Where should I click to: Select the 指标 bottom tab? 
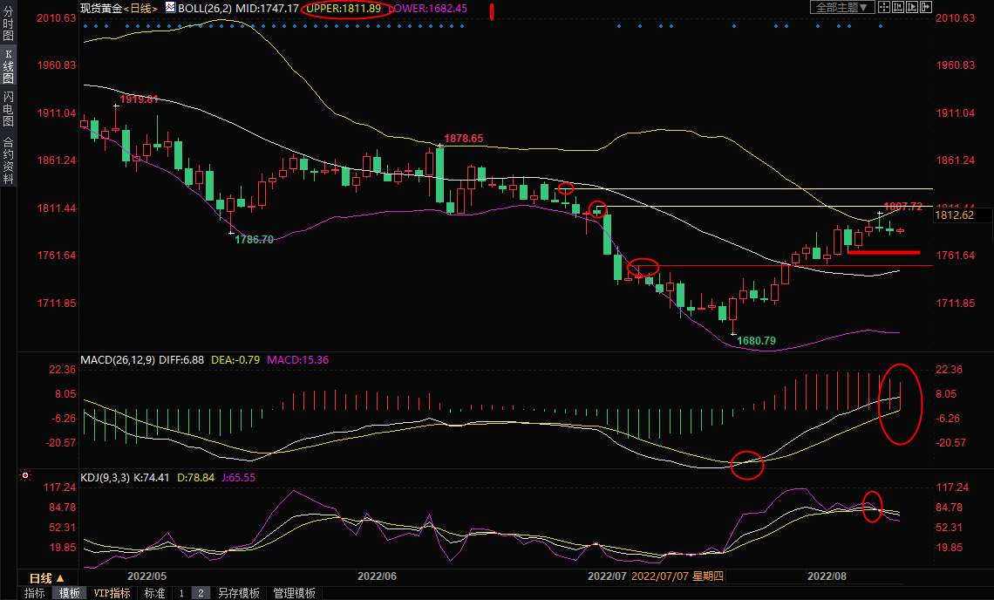click(35, 593)
